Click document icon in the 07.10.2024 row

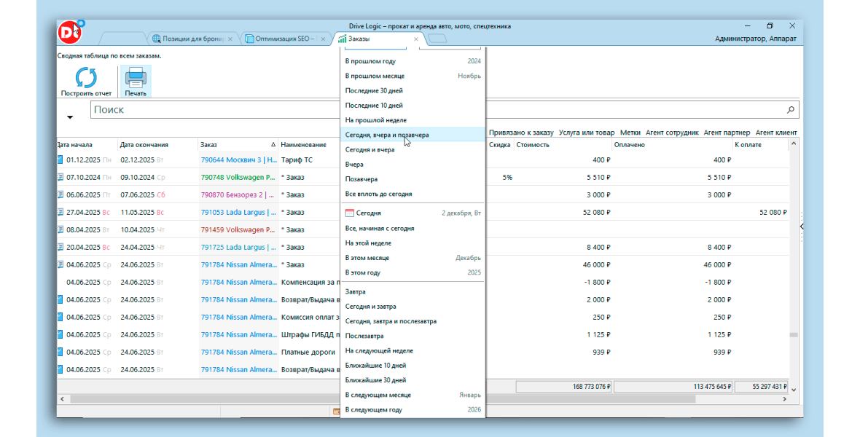point(60,177)
